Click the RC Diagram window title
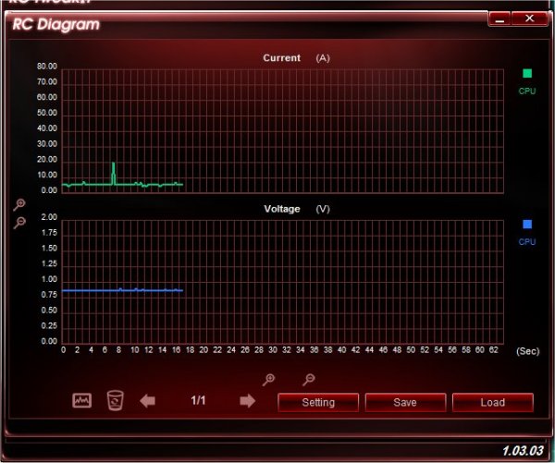 click(55, 24)
